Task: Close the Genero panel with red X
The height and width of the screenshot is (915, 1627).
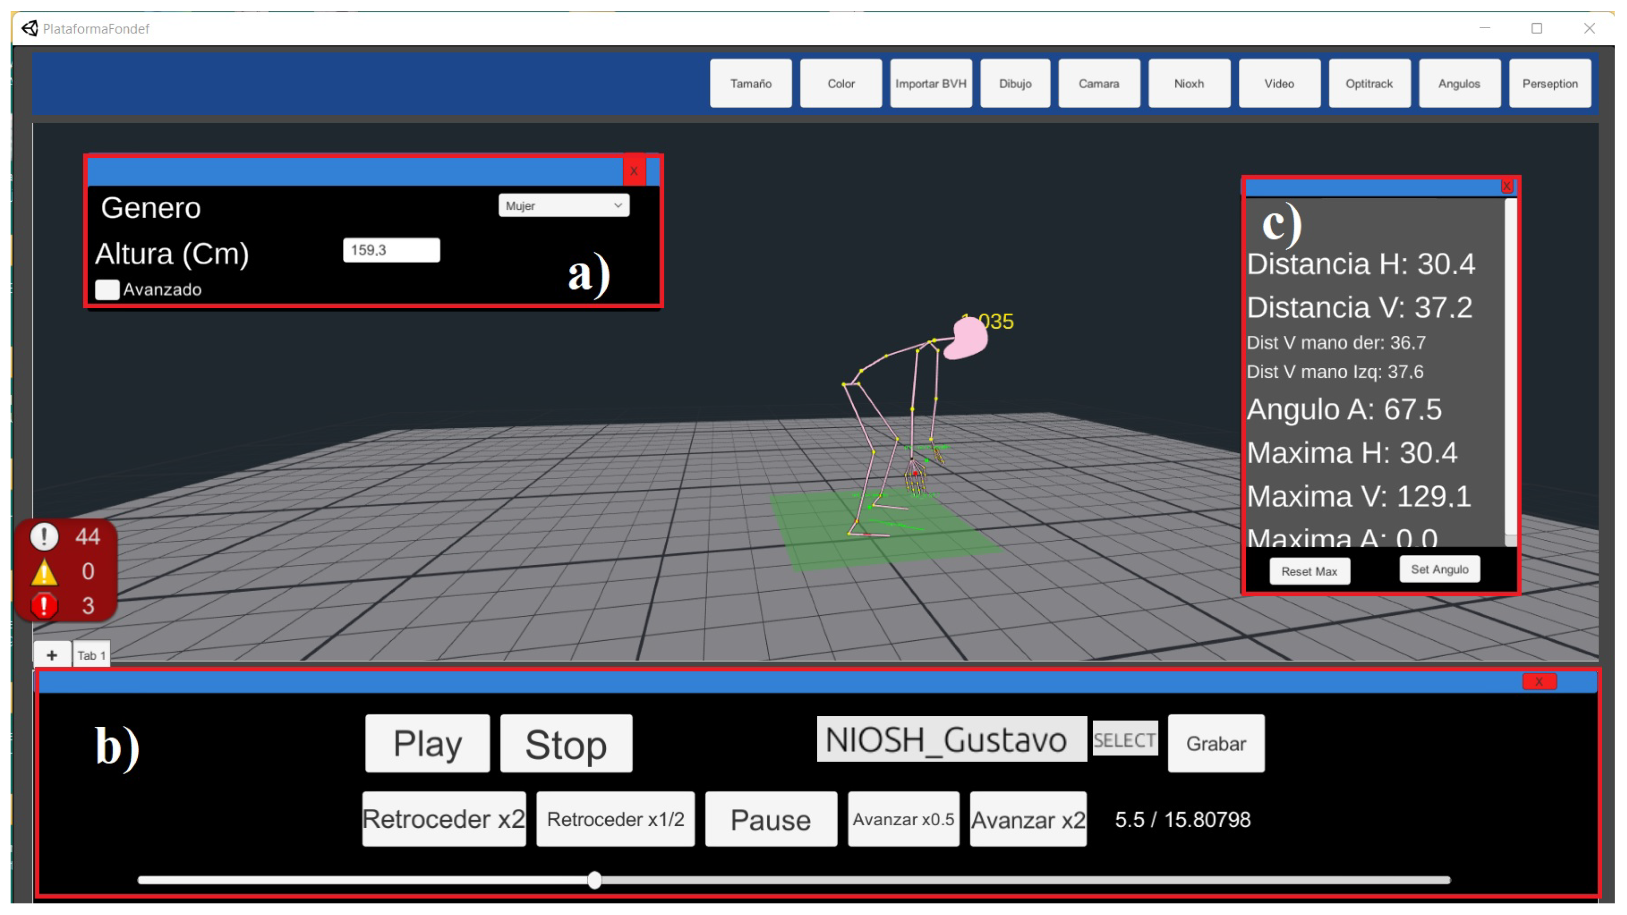Action: [x=634, y=170]
